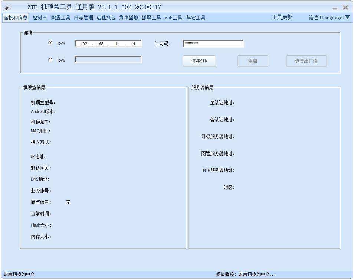Minimize the ZTE set-top box tool window
Screen dimensions: 354x279
(x=335, y=9)
